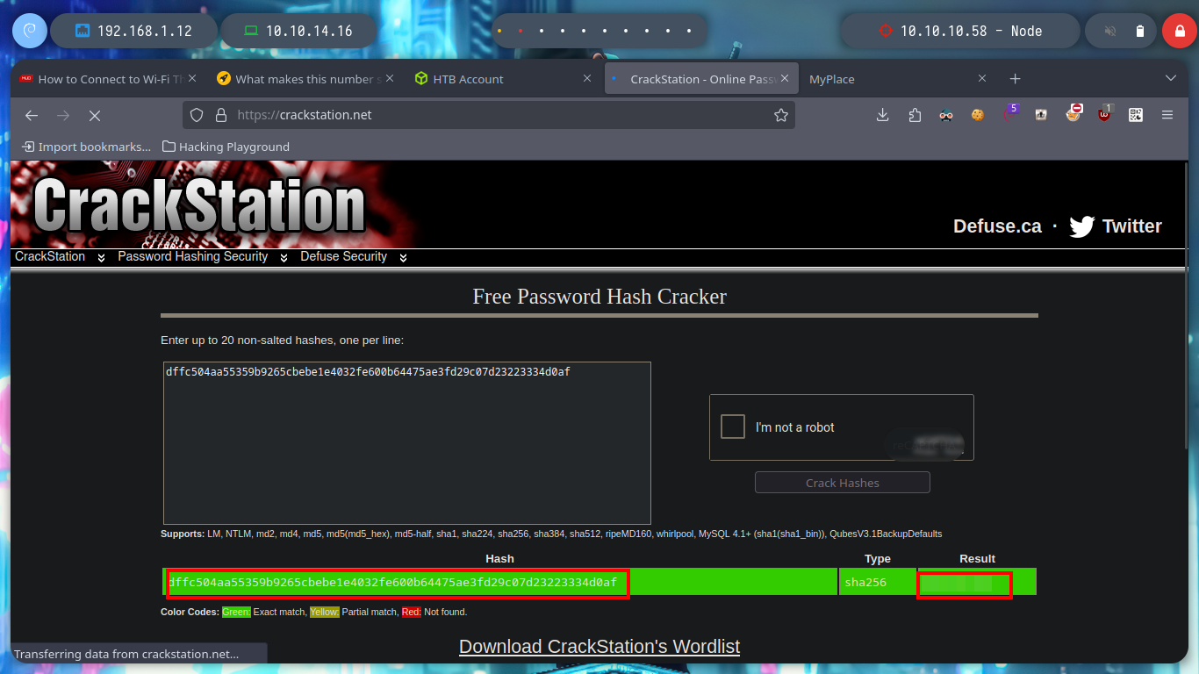Switch to the HTB Account tab
Viewport: 1199px width, 674px height.
coord(505,79)
